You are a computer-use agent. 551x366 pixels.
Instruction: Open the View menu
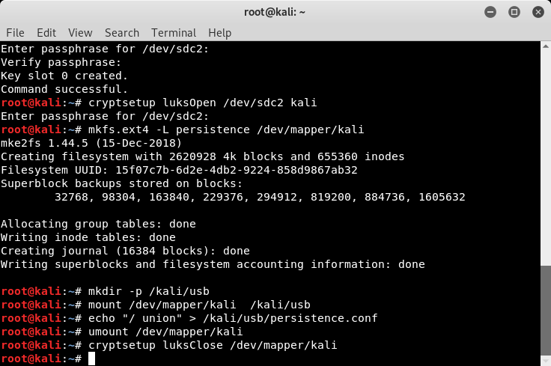pyautogui.click(x=79, y=33)
